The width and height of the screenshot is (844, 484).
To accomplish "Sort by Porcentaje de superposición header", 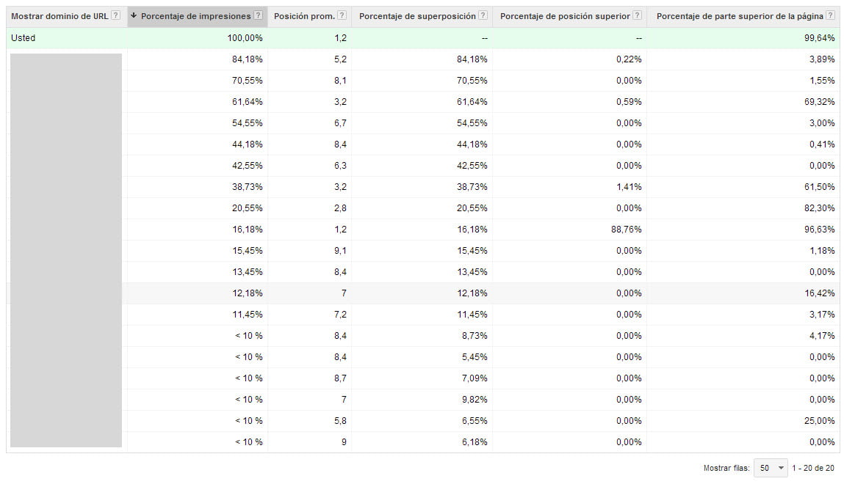I will point(417,16).
